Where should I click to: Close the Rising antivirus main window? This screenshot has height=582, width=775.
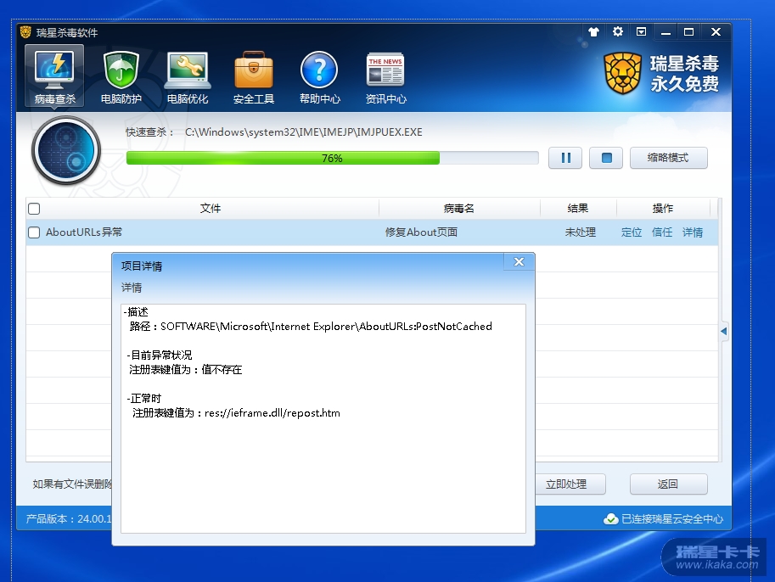click(x=716, y=31)
